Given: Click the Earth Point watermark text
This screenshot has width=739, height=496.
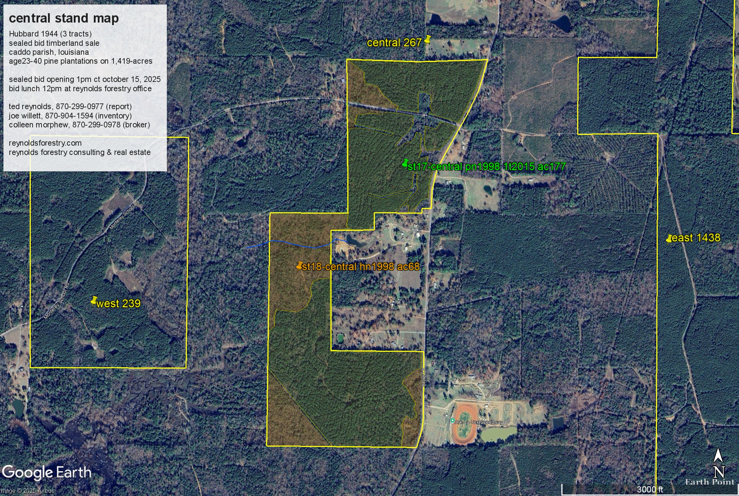Looking at the screenshot, I should [x=709, y=482].
